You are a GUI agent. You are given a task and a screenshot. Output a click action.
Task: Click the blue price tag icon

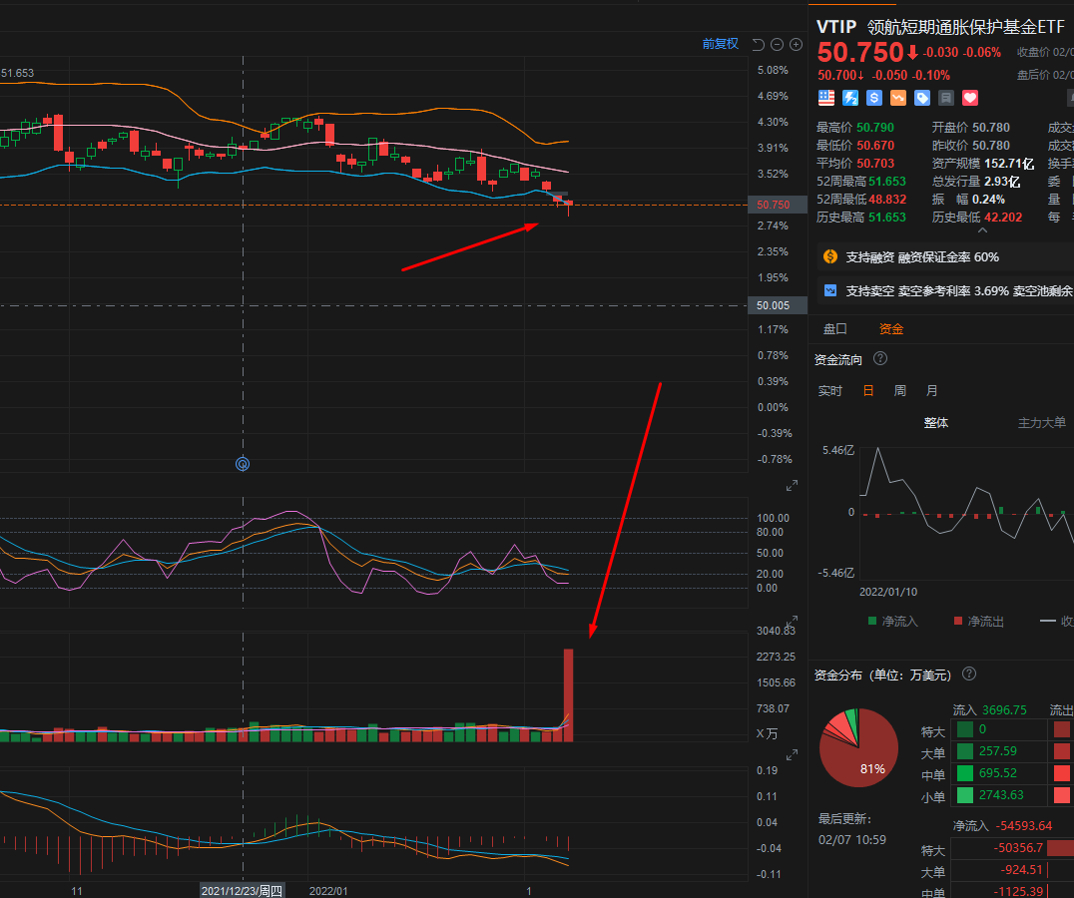click(x=922, y=98)
